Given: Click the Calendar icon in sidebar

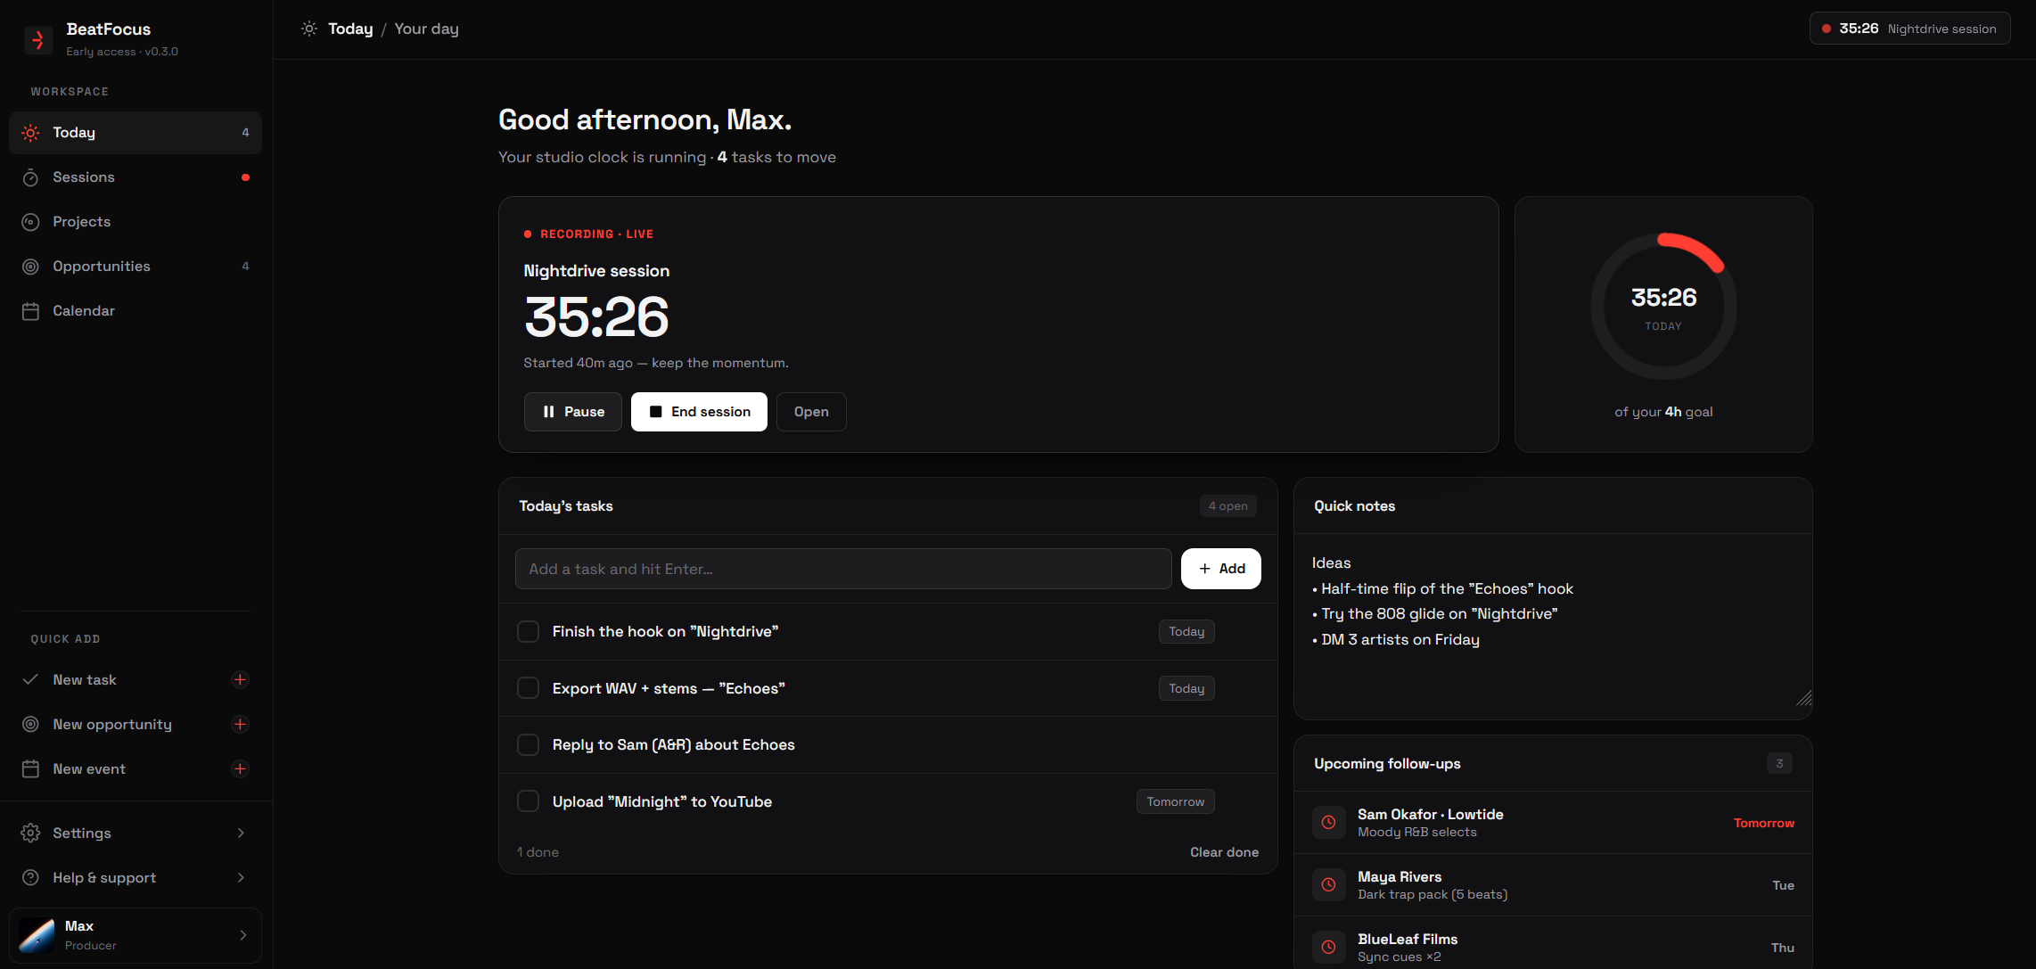Looking at the screenshot, I should point(30,311).
